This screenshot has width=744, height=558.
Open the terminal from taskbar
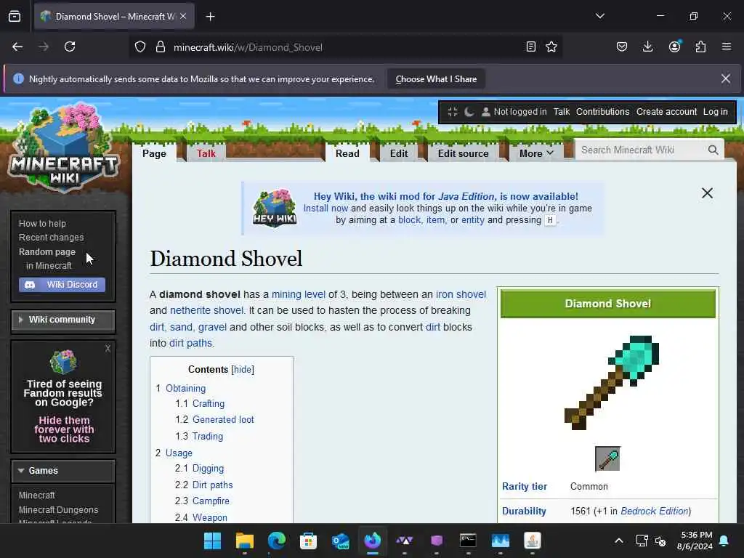469,541
